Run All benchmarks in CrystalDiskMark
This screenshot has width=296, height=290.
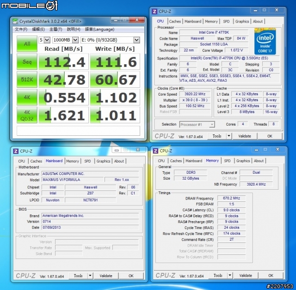pos(27,44)
